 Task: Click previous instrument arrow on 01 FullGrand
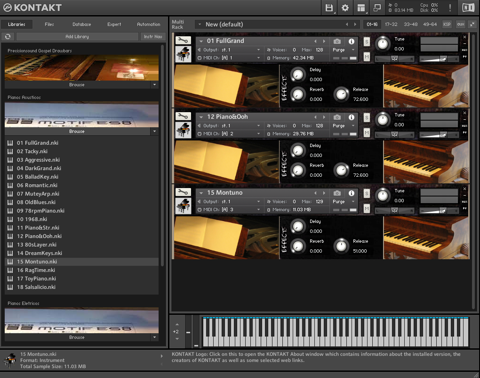(x=315, y=41)
